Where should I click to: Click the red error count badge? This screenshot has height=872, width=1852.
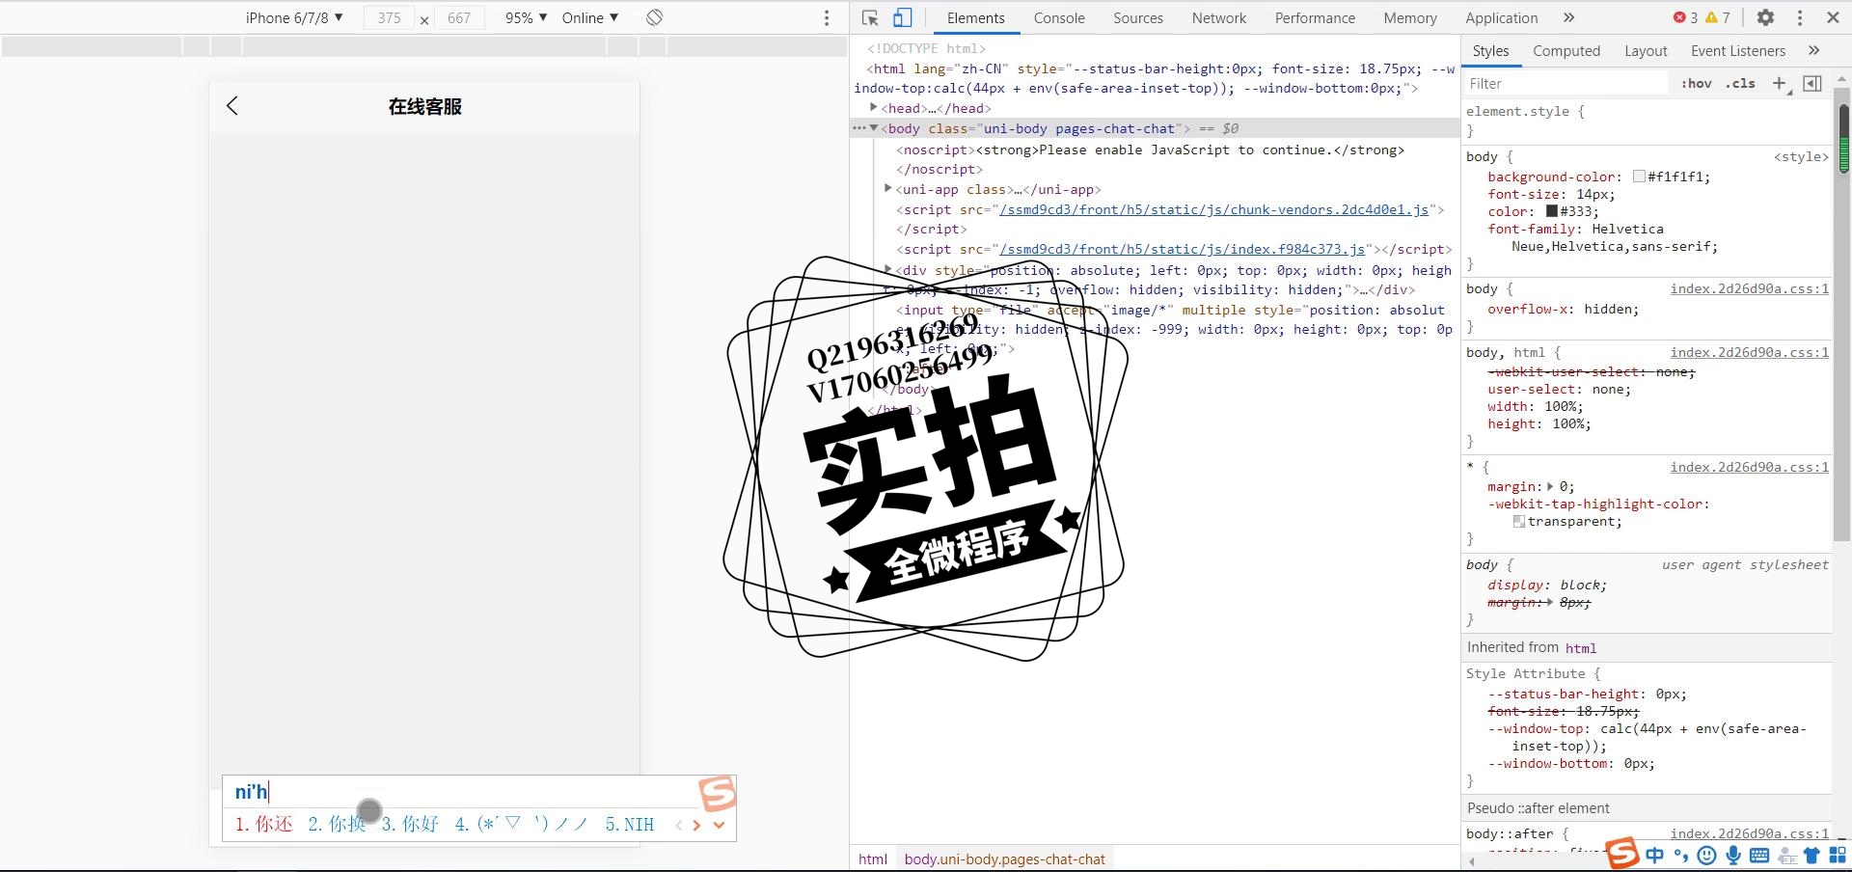click(1686, 17)
